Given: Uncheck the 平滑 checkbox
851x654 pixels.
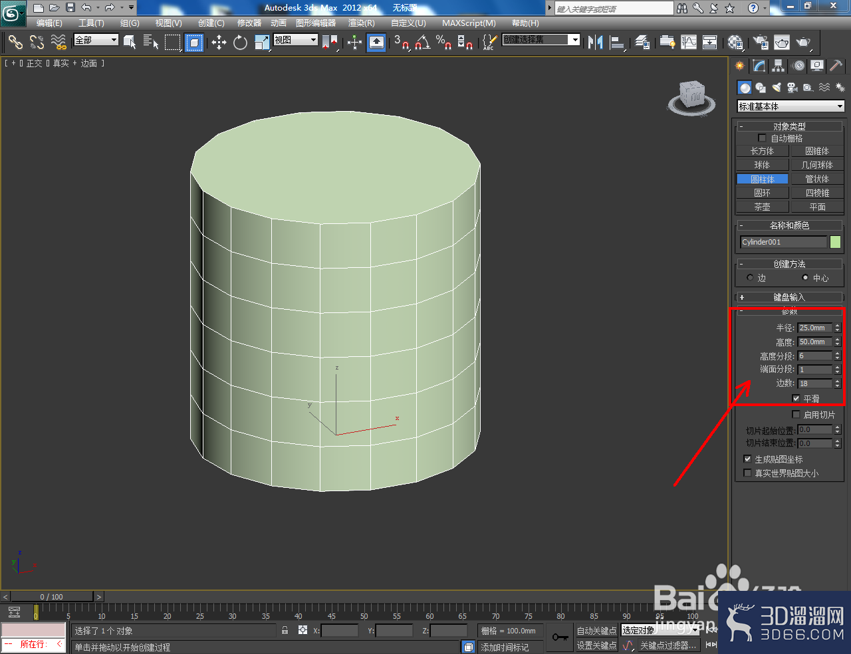Looking at the screenshot, I should coord(796,399).
